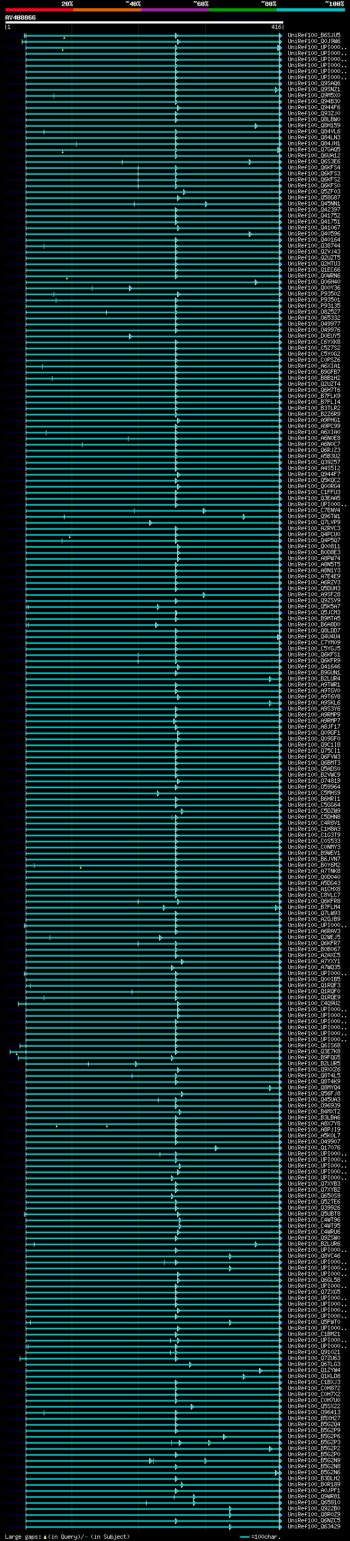Screen dimensions: 350x1541
Task: Click the alignment bar for UniRef100_B6SJU5
Action: coord(153,36)
